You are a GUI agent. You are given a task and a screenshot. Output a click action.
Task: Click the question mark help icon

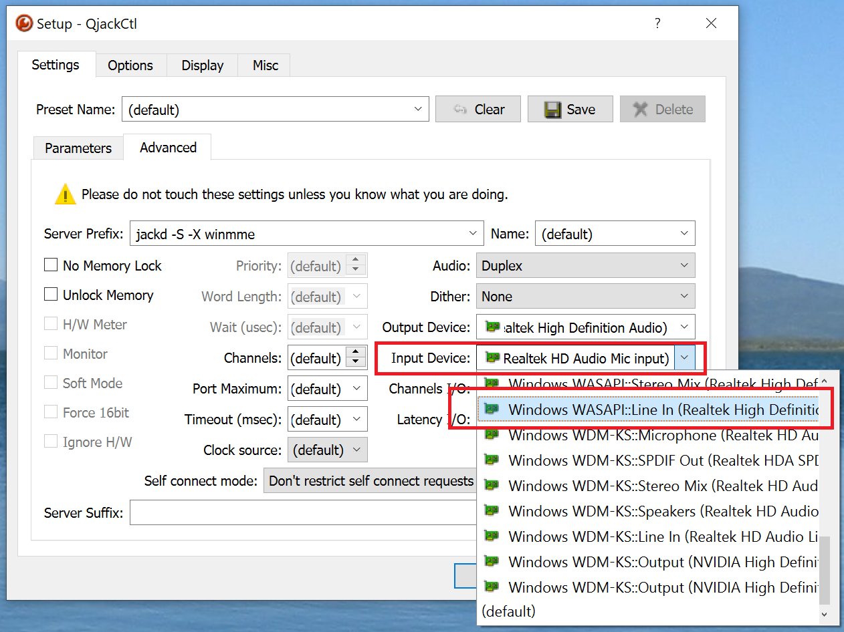click(x=657, y=23)
